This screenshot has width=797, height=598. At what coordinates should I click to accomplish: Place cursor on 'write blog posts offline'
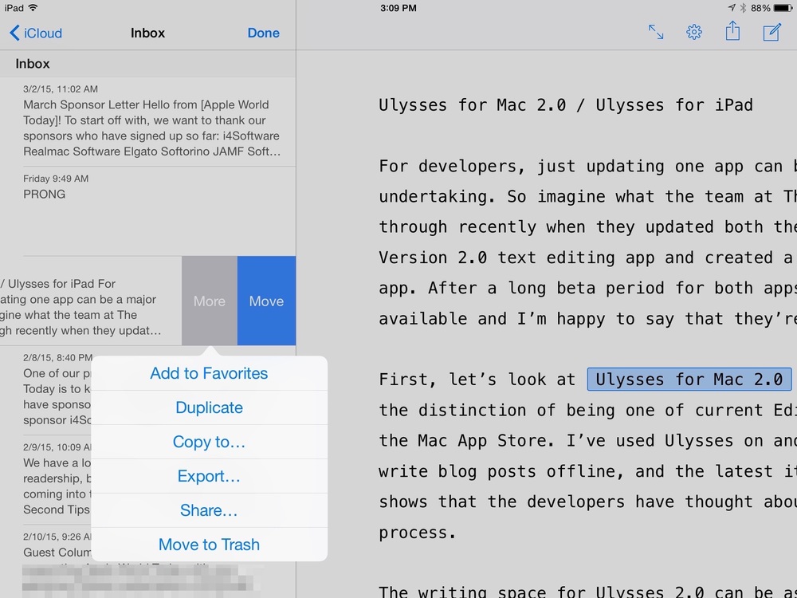tap(501, 471)
